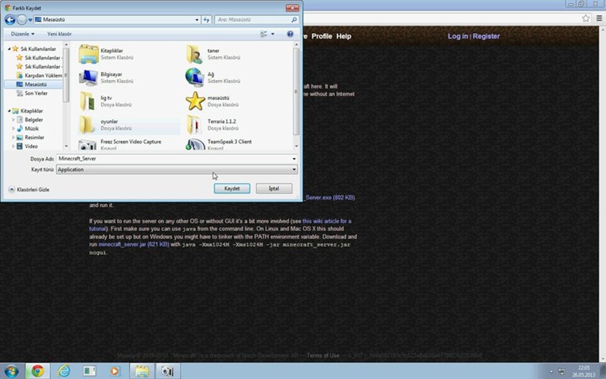Select the taner user folder icon
Image resolution: width=606 pixels, height=379 pixels.
pos(195,54)
